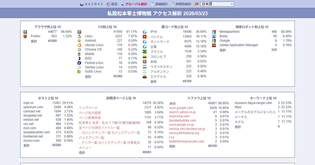
Task: Click the sheet icon beside 詳細統計
Action: click(152, 4)
